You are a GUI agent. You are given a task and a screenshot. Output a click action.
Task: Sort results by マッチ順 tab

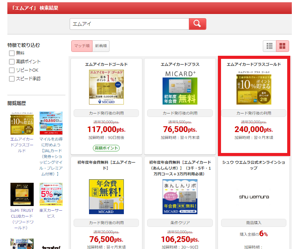tap(82, 46)
